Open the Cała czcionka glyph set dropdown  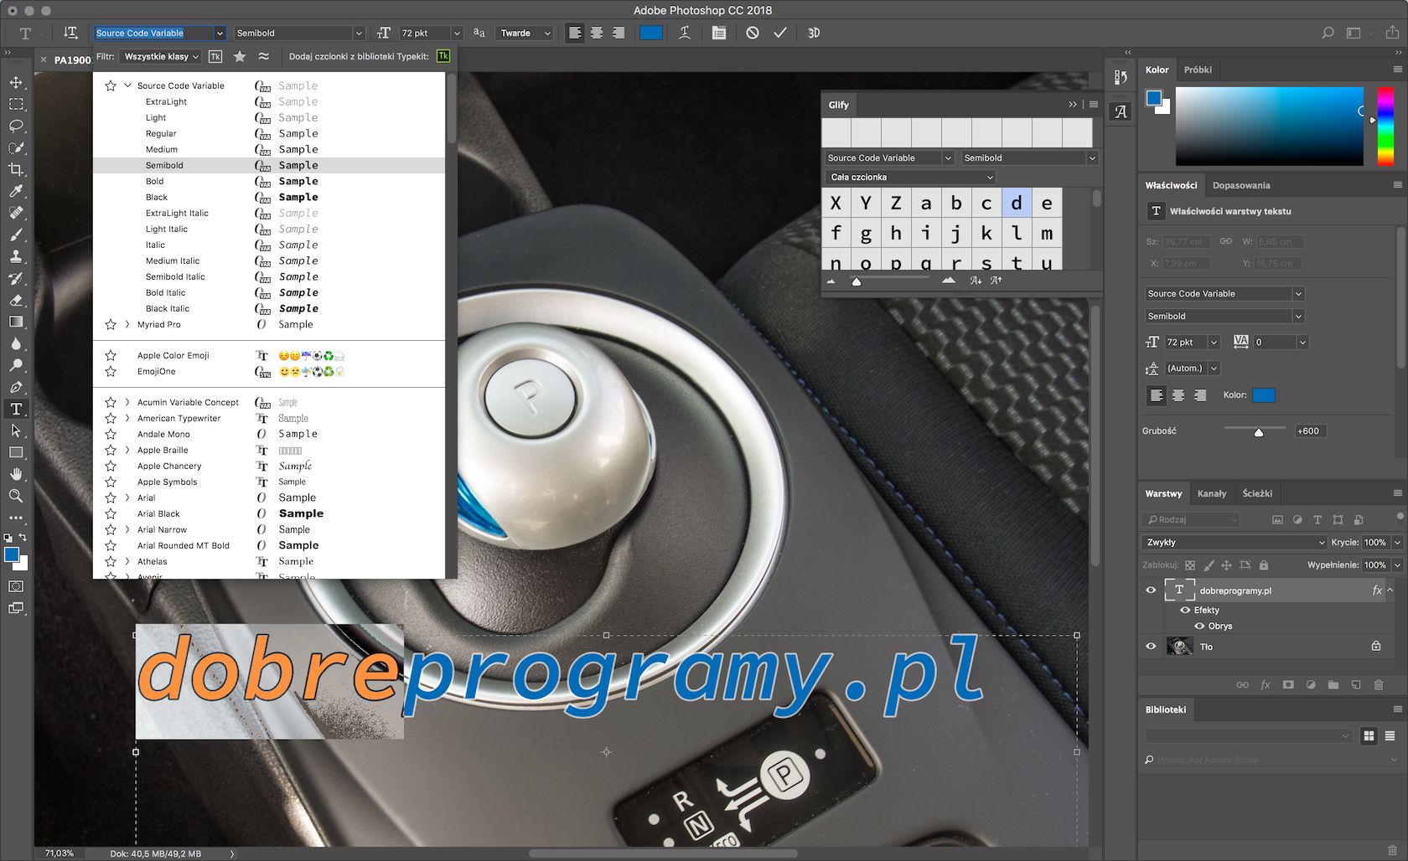(x=910, y=178)
